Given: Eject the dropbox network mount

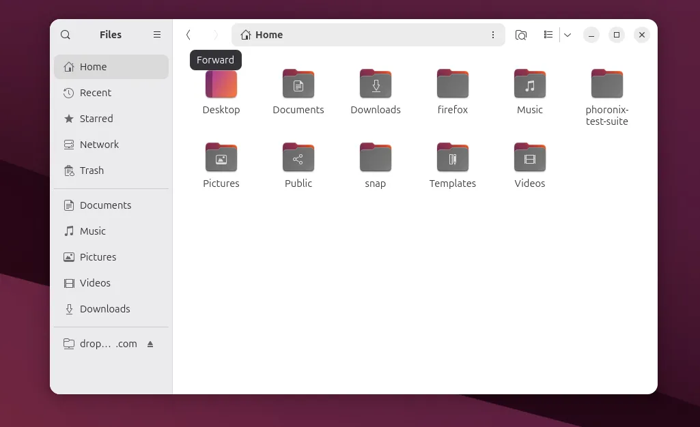Looking at the screenshot, I should (150, 344).
